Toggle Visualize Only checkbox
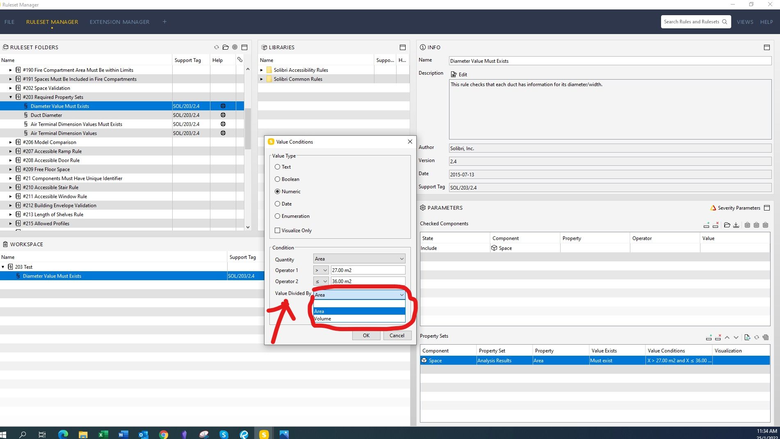Viewport: 780px width, 439px height. click(278, 231)
